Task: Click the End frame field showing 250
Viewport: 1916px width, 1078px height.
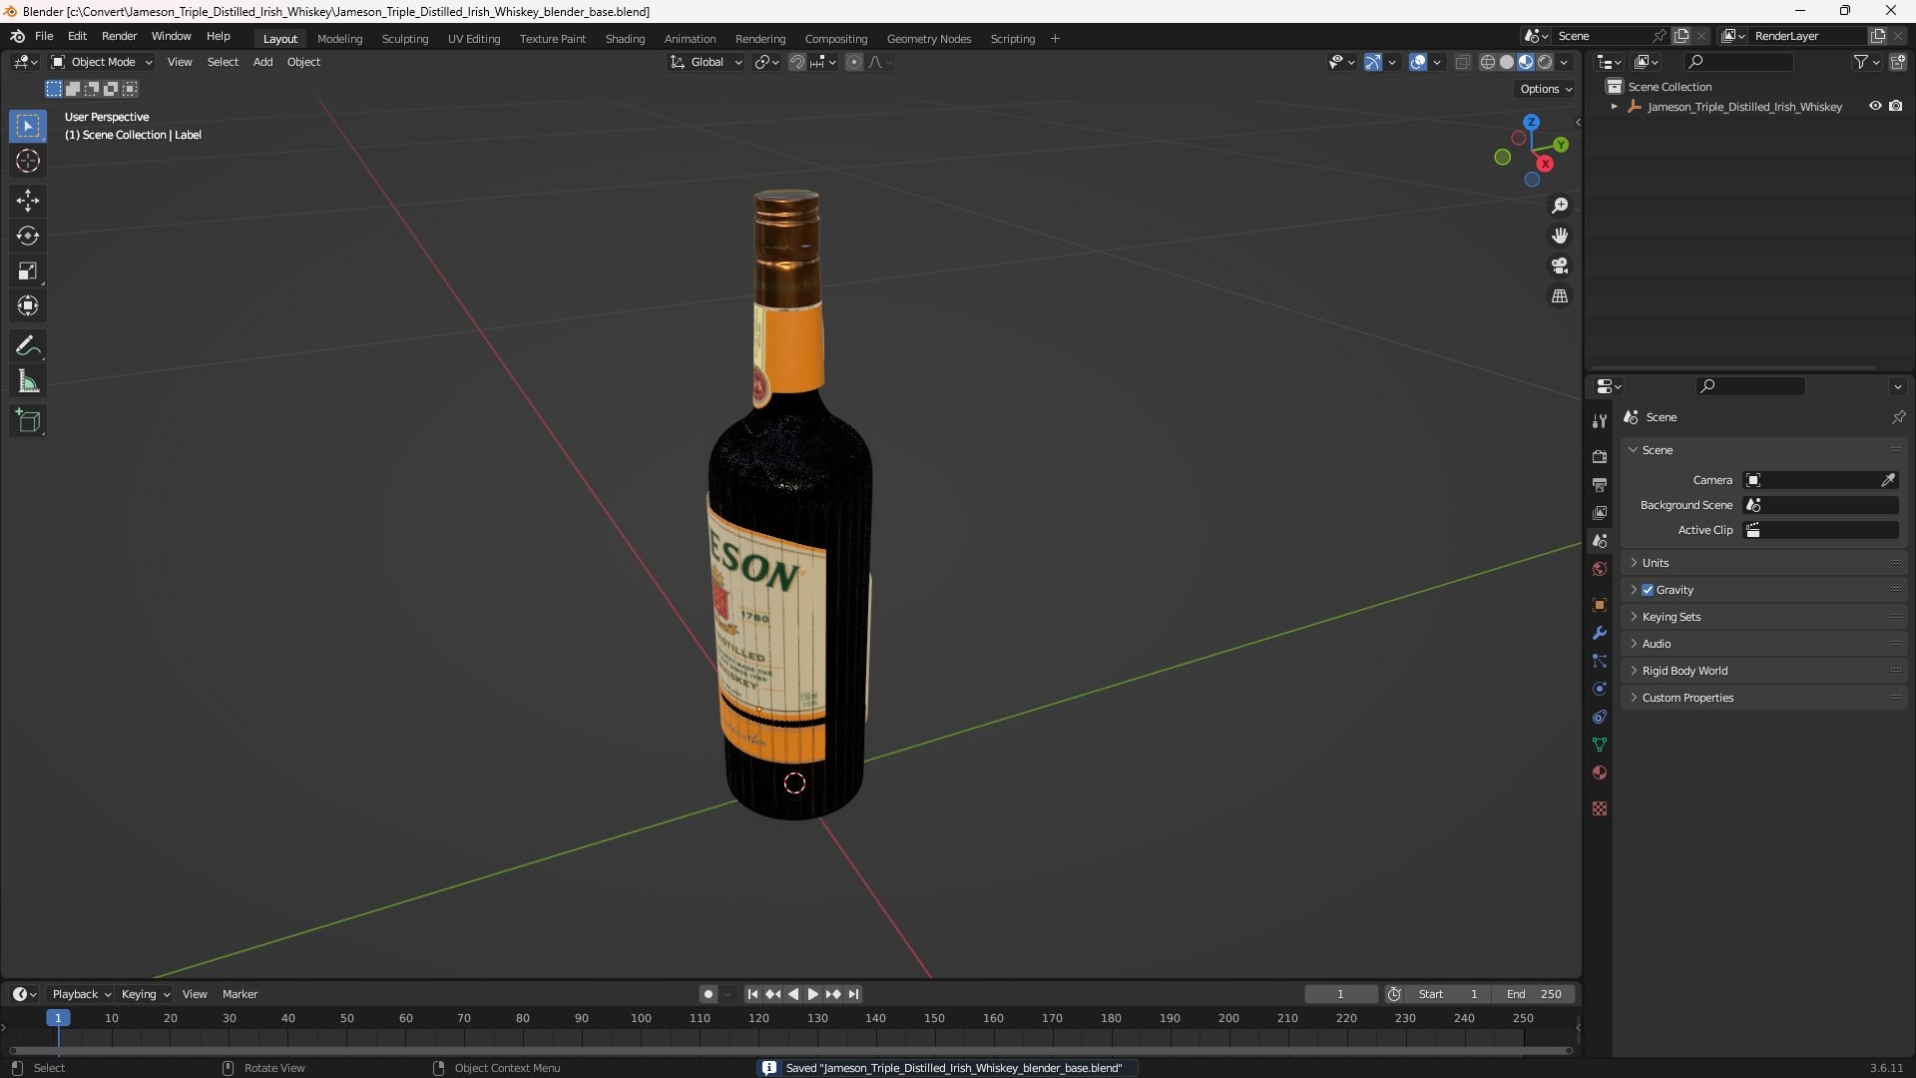Action: tap(1534, 994)
